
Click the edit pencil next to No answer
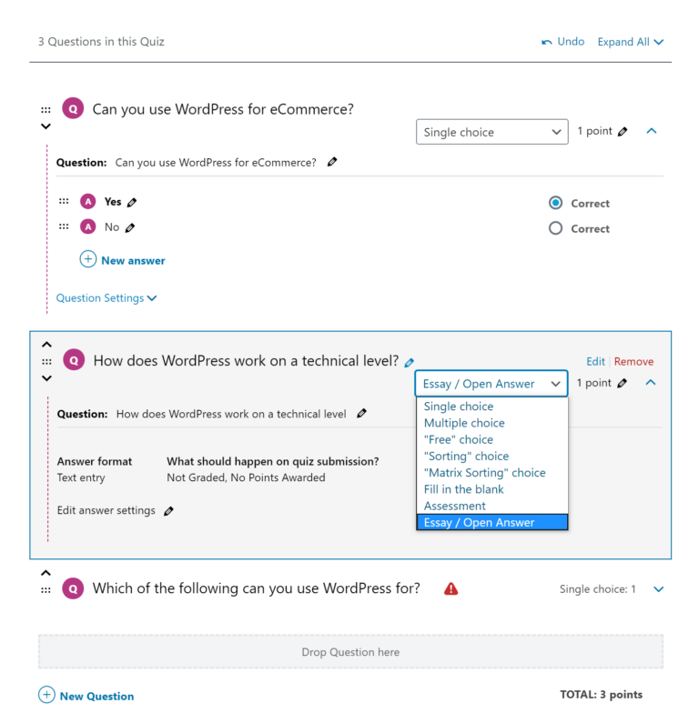click(x=130, y=227)
